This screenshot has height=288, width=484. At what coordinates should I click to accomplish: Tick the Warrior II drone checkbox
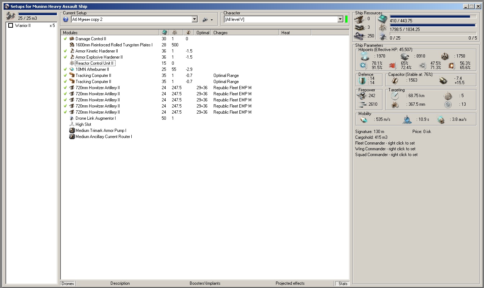(11, 26)
